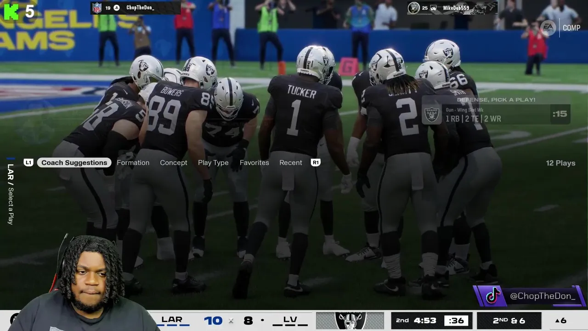Click the LV team score 8
Screen dimensions: 588x331
pyautogui.click(x=248, y=320)
